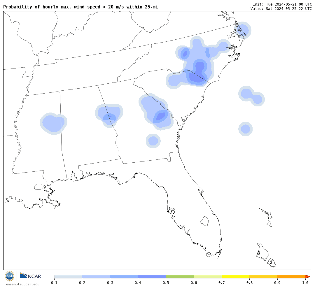The width and height of the screenshot is (315, 288).
Task: Click the red arrow tip of colorbar
Action: (308, 277)
